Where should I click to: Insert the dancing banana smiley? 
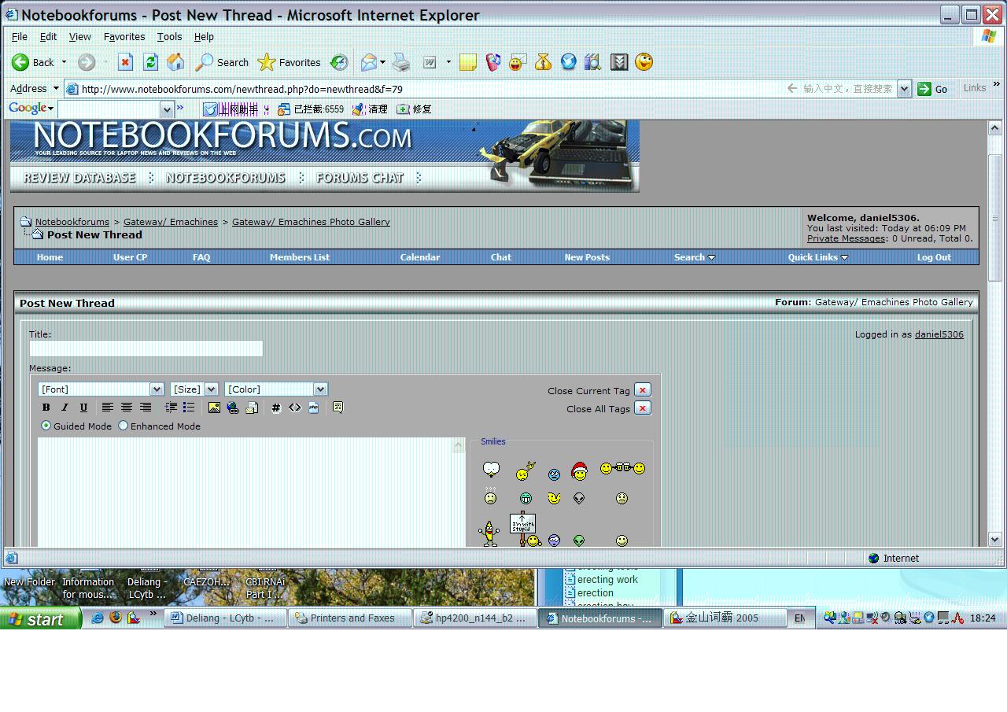pyautogui.click(x=489, y=533)
